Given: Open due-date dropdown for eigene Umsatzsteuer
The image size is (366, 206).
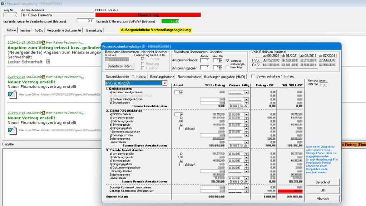Looking at the screenshot, I should coord(246,142).
